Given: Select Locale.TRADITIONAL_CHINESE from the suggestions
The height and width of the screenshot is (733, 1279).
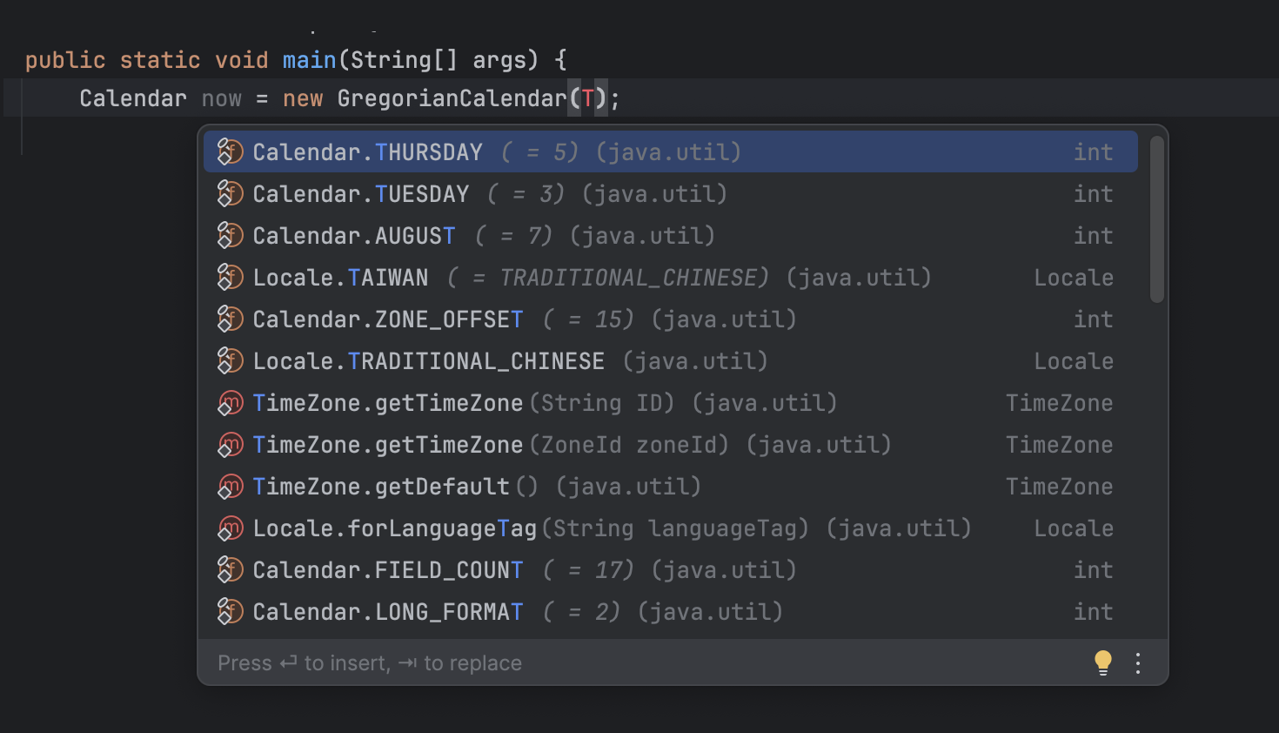Looking at the screenshot, I should click(x=427, y=360).
